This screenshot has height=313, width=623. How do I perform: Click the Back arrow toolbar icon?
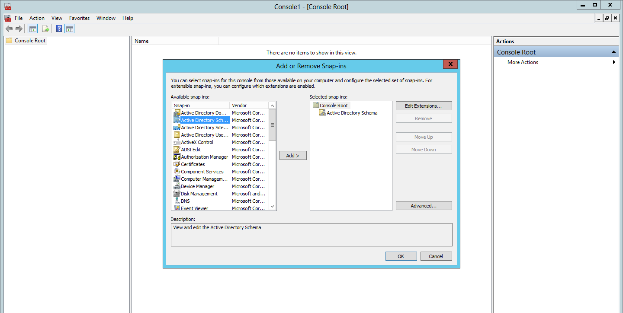[x=9, y=29]
